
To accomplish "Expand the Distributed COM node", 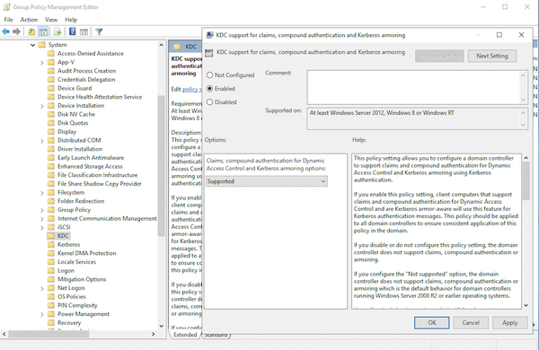I will 42,141.
